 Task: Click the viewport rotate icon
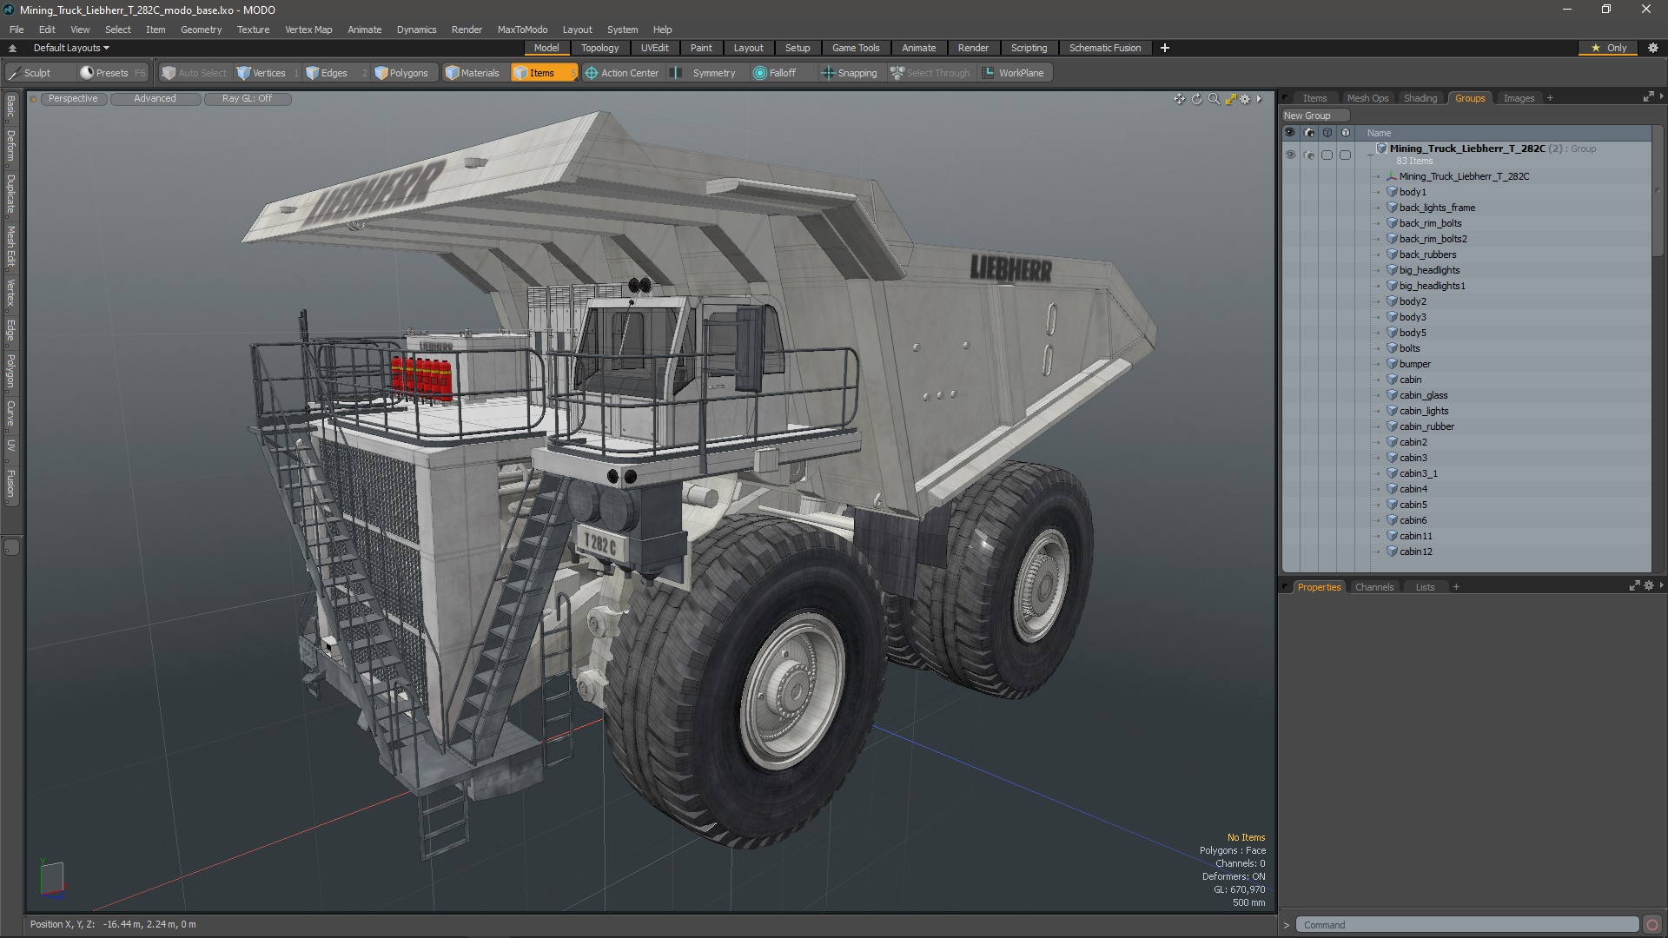click(x=1196, y=99)
